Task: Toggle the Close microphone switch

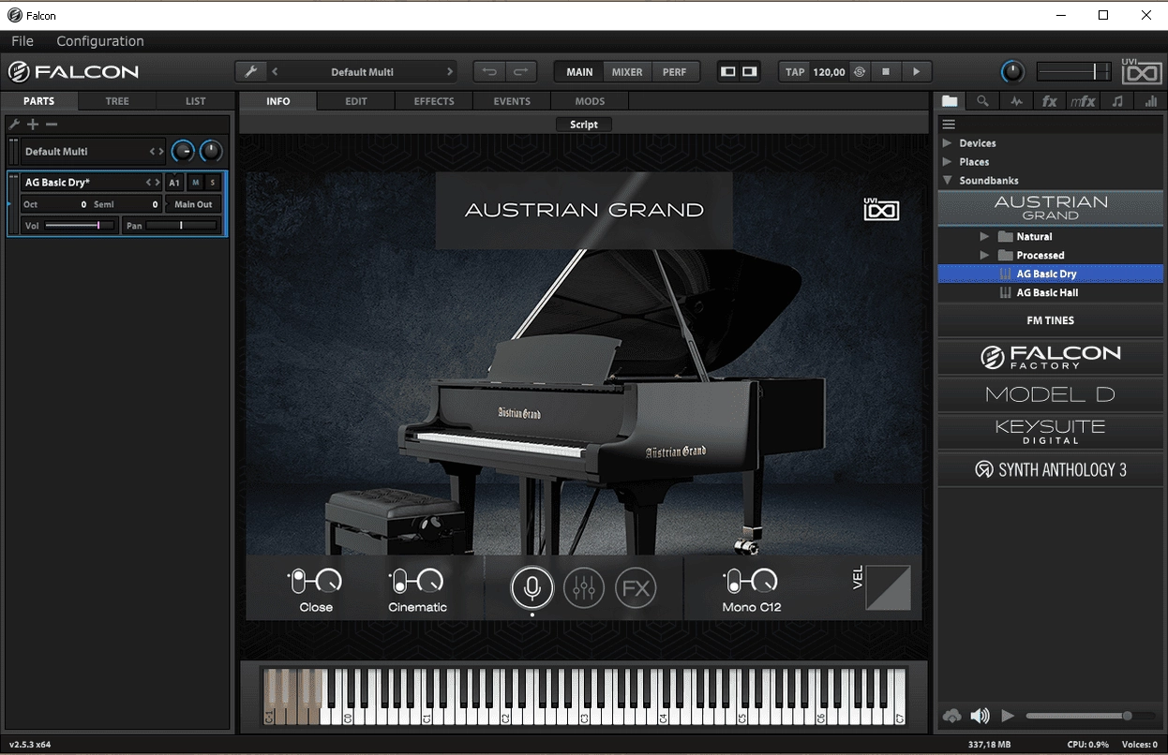Action: [x=298, y=582]
